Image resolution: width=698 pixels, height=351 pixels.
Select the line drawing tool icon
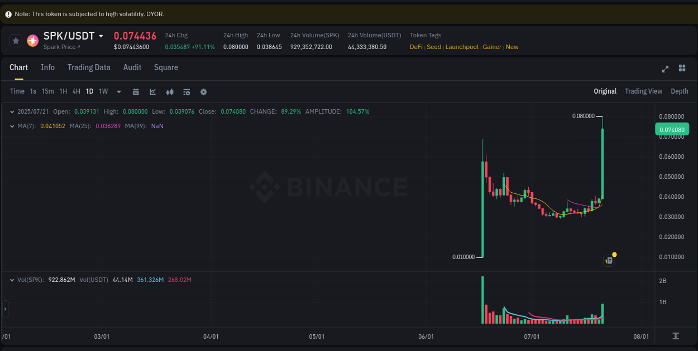[x=152, y=91]
